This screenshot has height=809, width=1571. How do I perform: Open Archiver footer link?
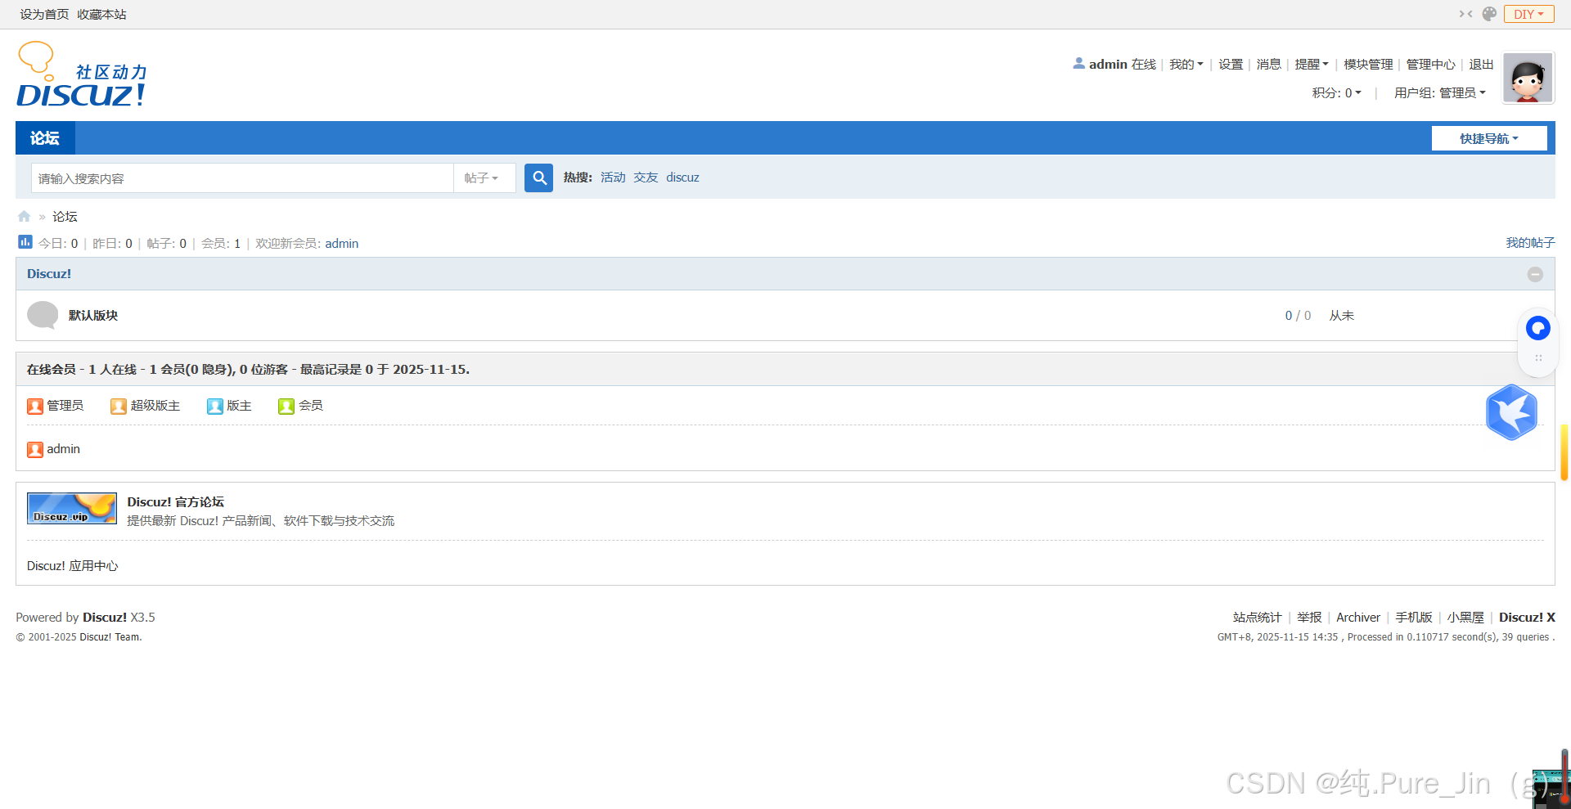1358,618
